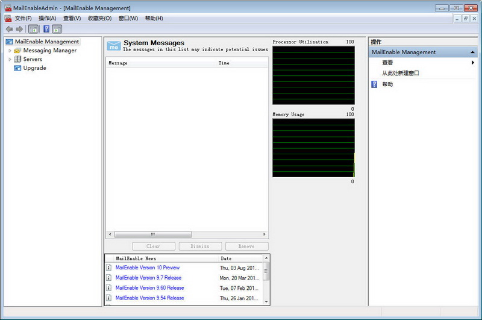Click messages list scroll left arrow

tap(110, 234)
